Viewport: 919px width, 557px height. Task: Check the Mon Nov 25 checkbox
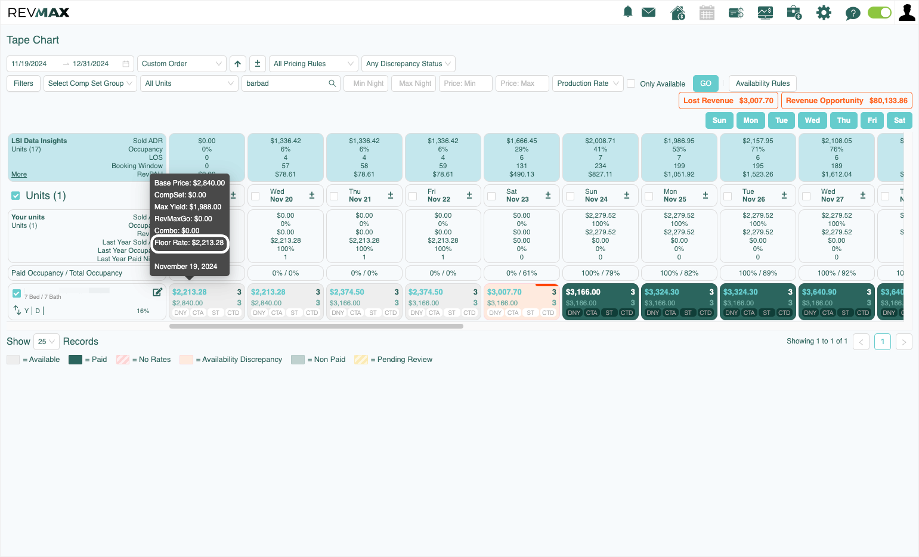(x=649, y=196)
